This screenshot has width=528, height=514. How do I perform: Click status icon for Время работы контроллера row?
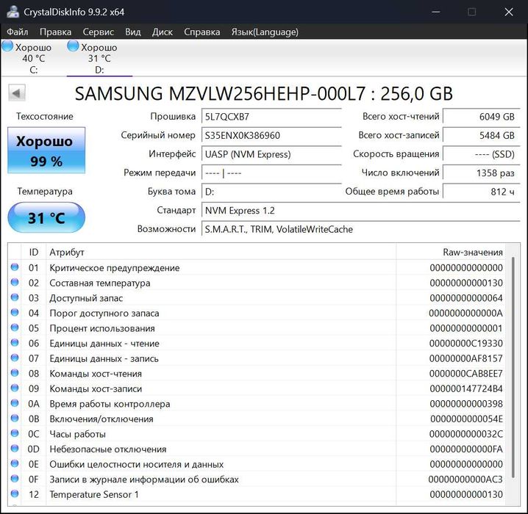pos(15,403)
